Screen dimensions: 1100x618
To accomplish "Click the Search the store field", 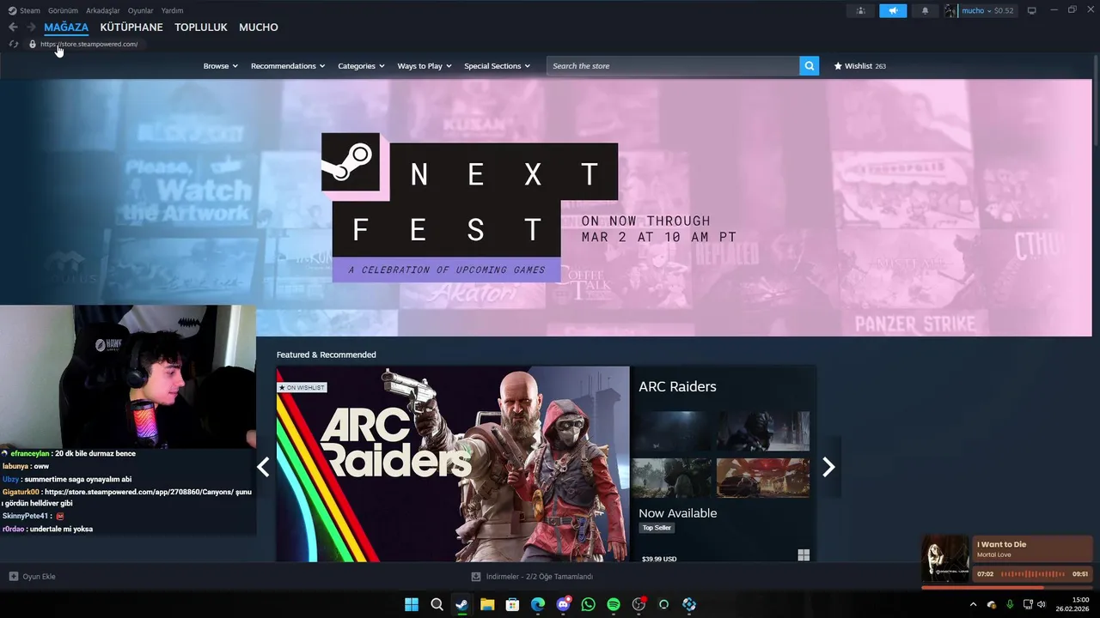I will tap(673, 66).
